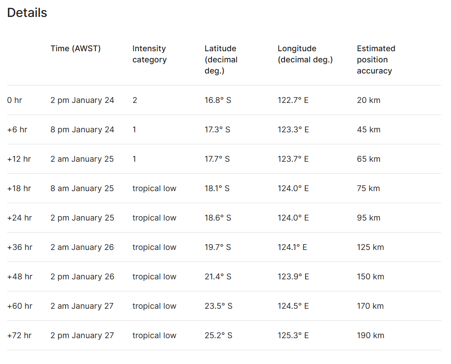
Task: Click the 190 km accuracy cell
Action: (x=370, y=335)
